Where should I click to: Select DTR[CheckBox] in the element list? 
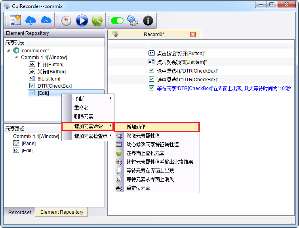point(55,86)
